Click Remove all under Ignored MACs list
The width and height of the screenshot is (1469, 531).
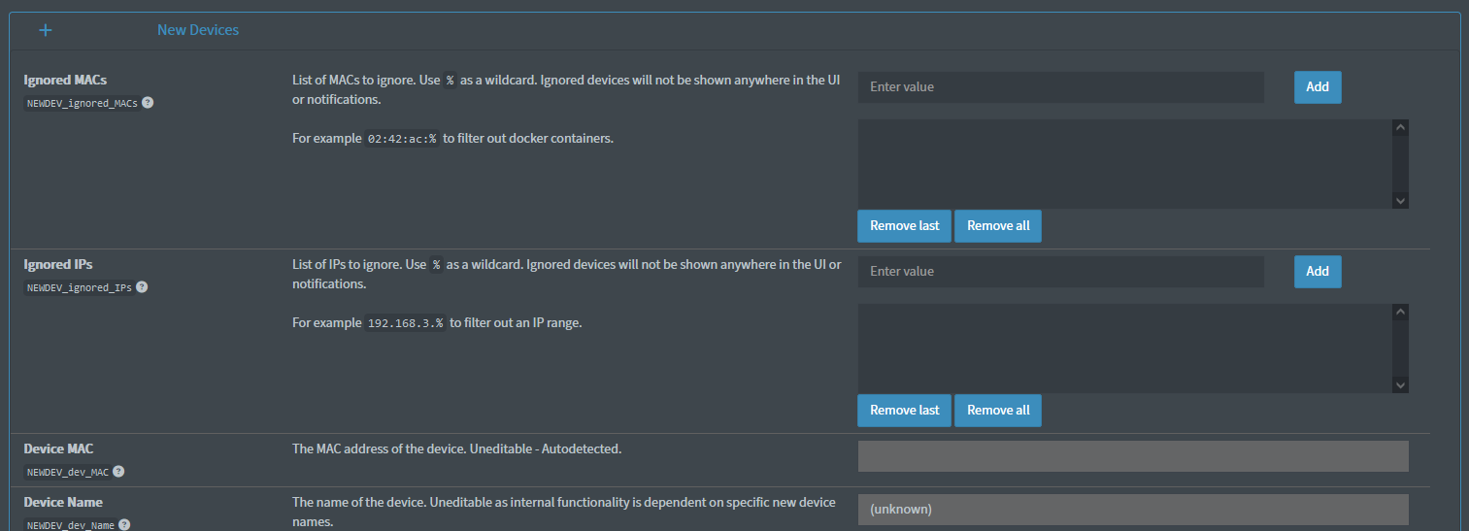tap(997, 226)
